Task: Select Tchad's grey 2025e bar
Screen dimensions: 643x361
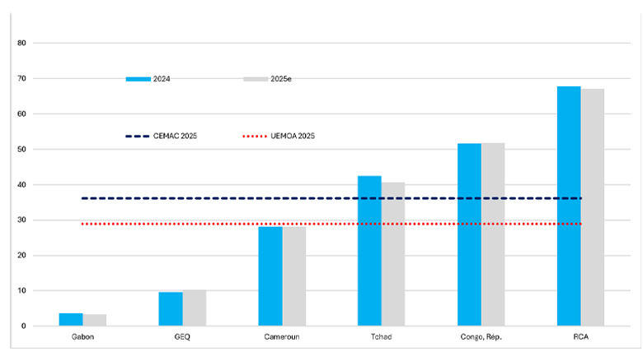Action: point(393,254)
